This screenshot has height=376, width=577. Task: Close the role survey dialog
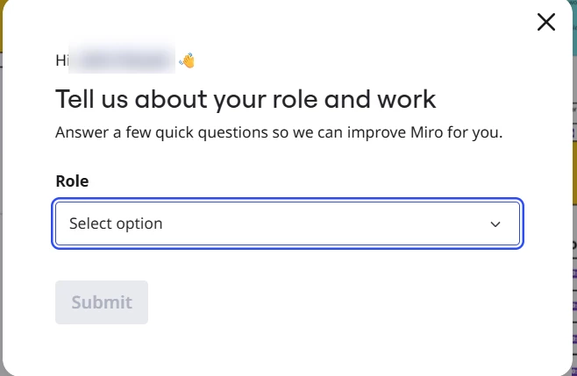(546, 22)
